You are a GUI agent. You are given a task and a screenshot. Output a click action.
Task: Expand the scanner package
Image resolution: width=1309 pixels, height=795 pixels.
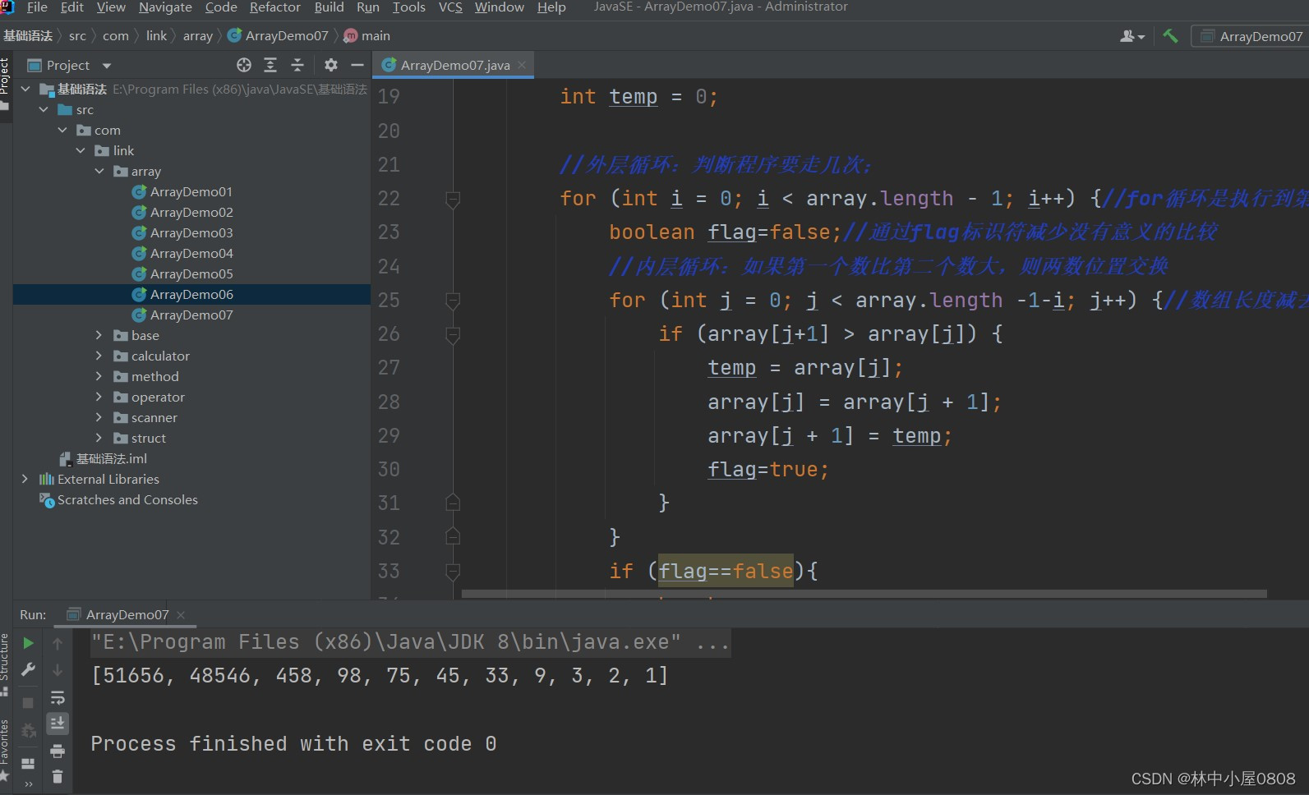point(99,417)
